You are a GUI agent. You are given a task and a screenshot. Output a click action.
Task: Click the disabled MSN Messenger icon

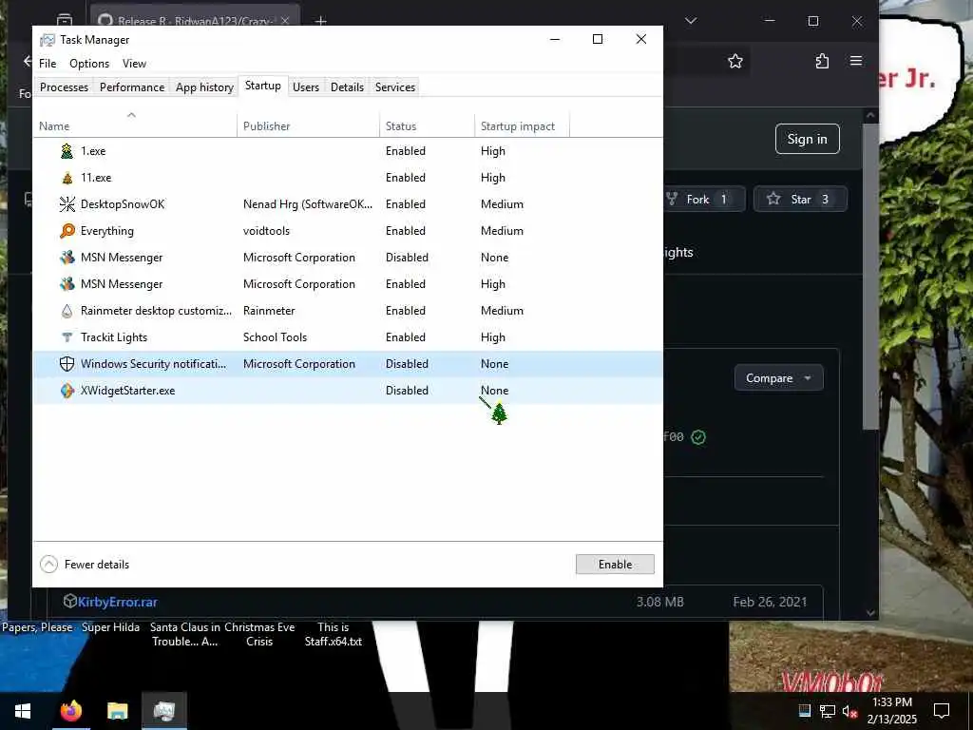click(x=67, y=258)
